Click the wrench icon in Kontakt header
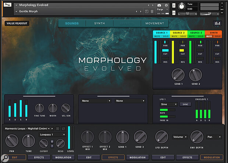 coord(7,5)
